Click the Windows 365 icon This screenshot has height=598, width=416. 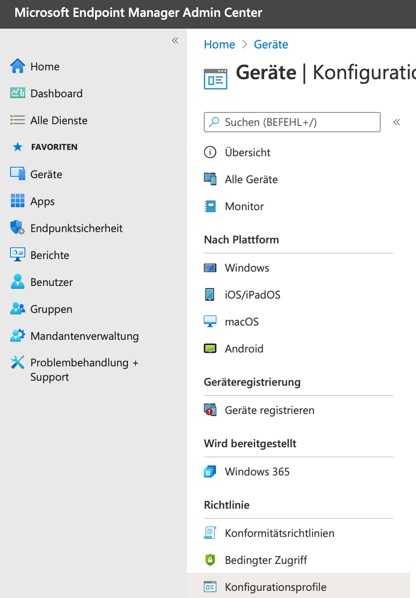[210, 472]
